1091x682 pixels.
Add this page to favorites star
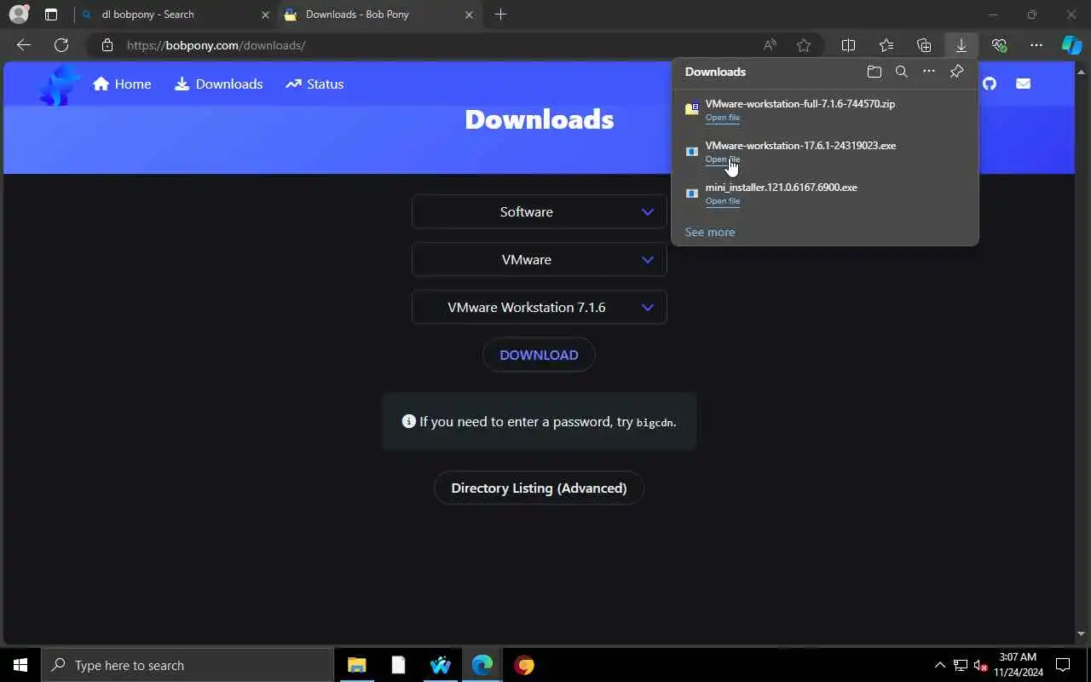click(803, 45)
